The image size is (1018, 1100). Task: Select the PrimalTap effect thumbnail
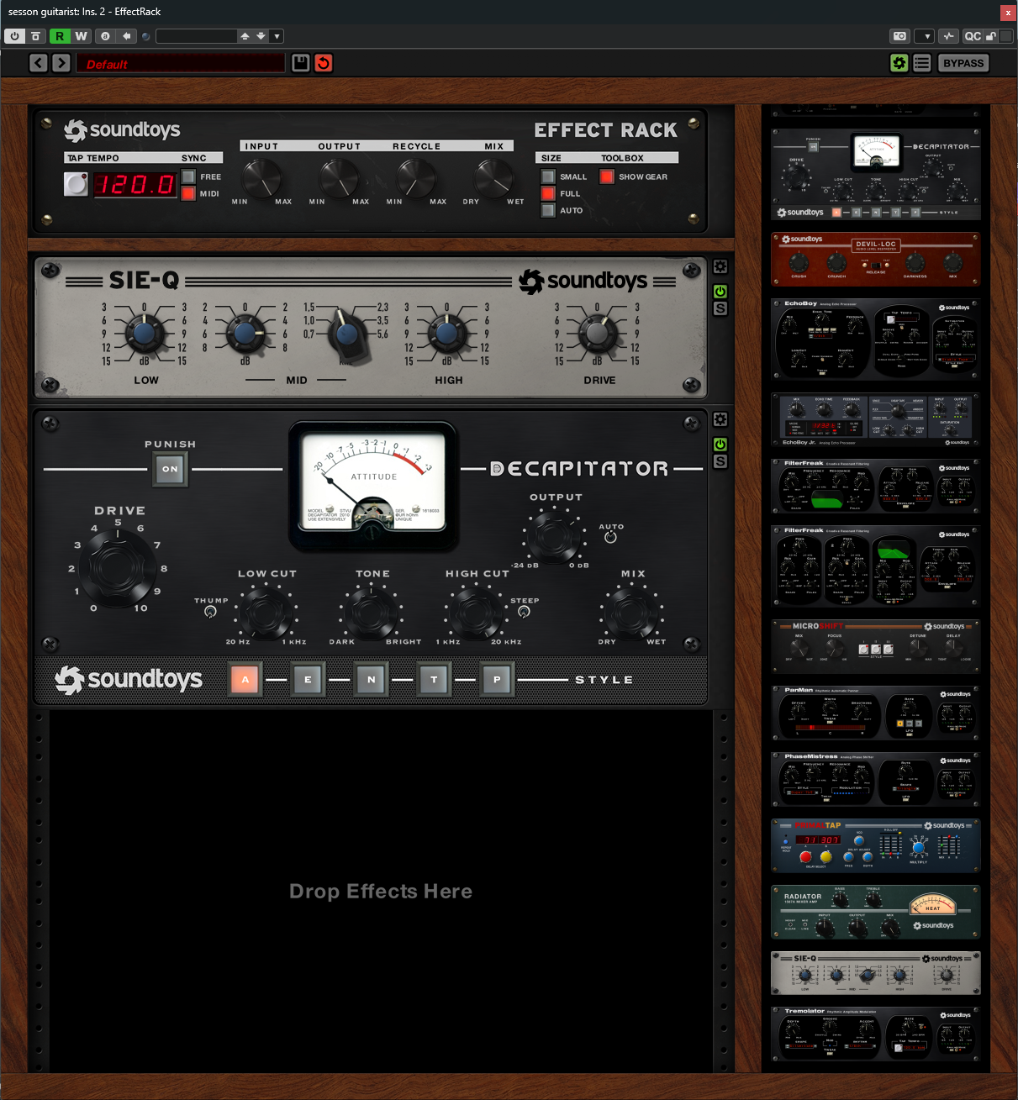[x=875, y=846]
